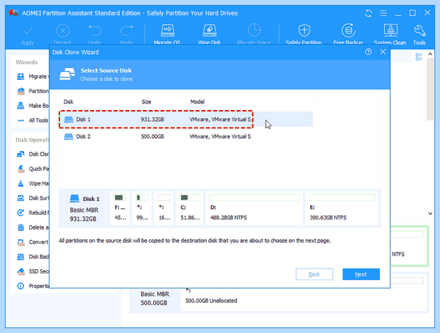Viewport: 440px width, 333px height.
Task: Click the Redo arrow icon
Action: click(127, 30)
